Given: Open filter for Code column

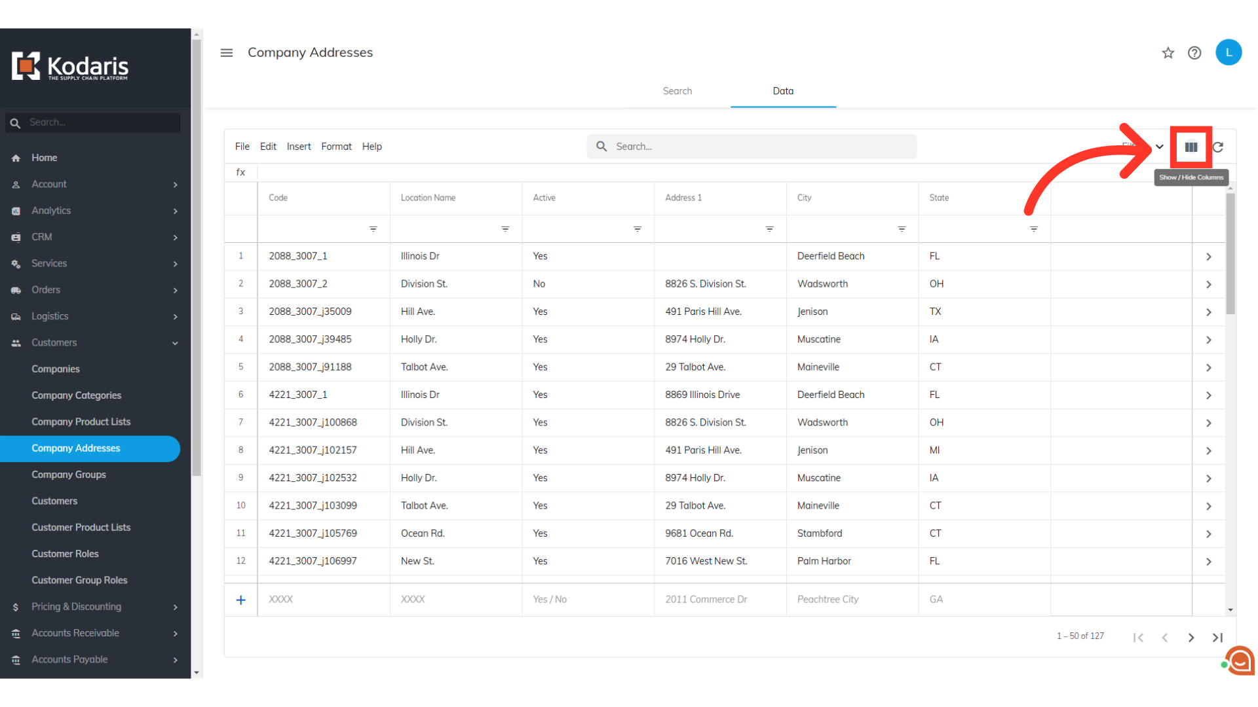Looking at the screenshot, I should pyautogui.click(x=373, y=229).
